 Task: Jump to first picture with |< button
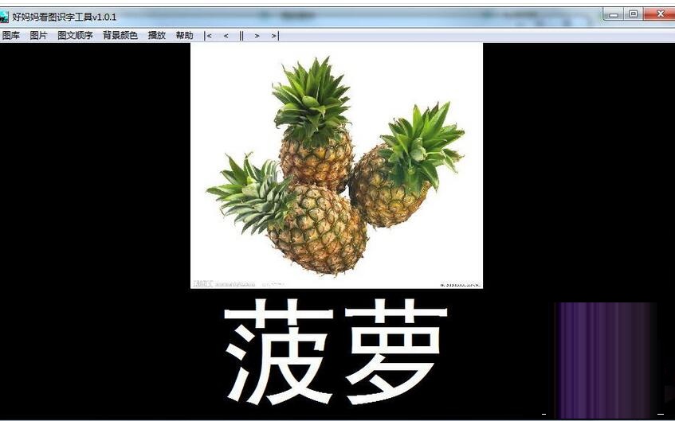[208, 36]
